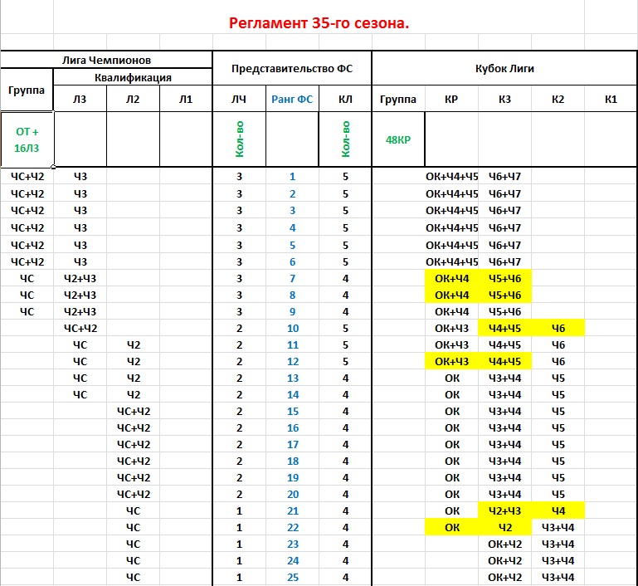Viewport: 638px width, 586px height.
Task: Click the yellow 'Ч2+Ч3' highlighted cell
Action: (x=504, y=510)
